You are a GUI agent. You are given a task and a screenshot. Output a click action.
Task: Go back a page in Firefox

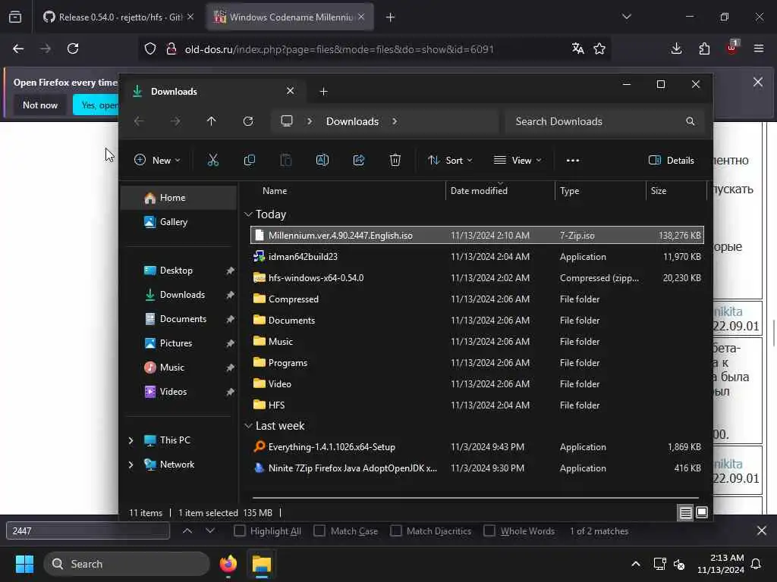pyautogui.click(x=18, y=48)
